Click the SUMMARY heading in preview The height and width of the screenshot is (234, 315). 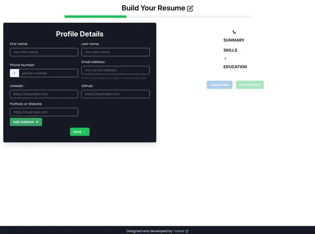[x=234, y=40]
